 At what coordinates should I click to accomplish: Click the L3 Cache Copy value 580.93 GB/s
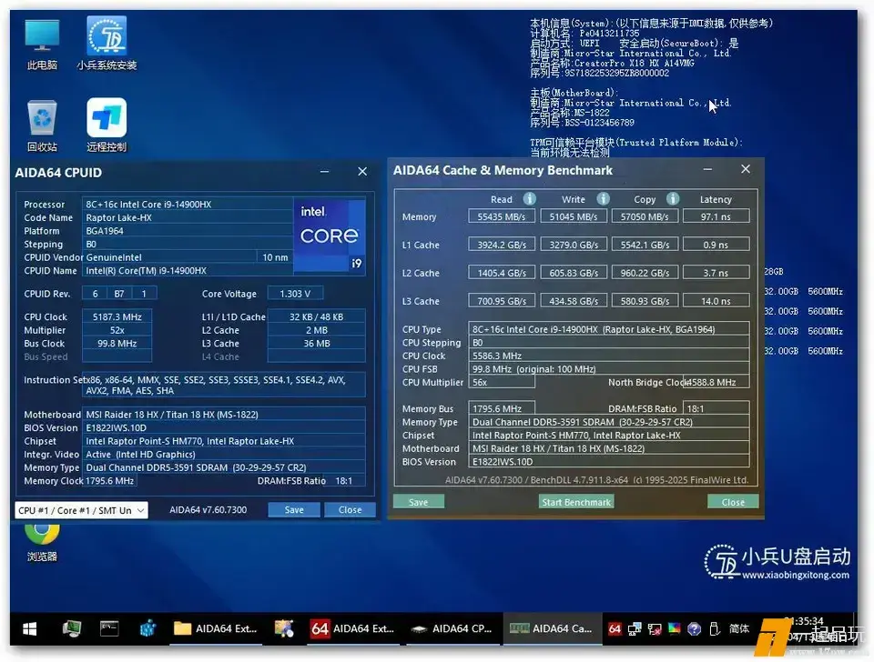tap(645, 301)
